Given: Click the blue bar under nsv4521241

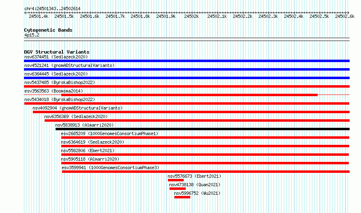Looking at the screenshot, I should pyautogui.click(x=187, y=69).
